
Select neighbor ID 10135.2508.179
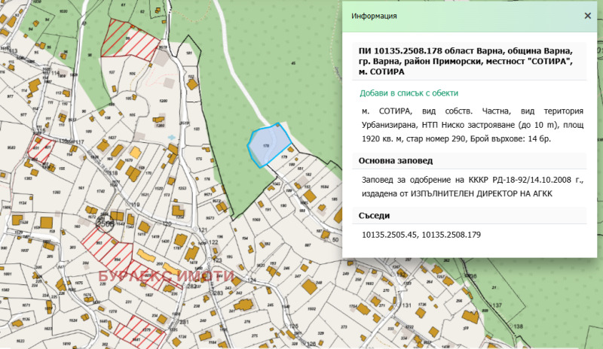pos(451,235)
